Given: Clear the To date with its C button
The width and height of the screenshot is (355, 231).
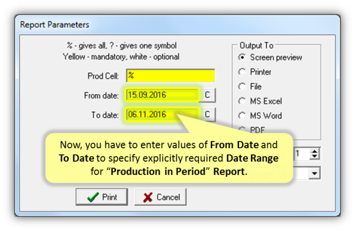Looking at the screenshot, I should [x=207, y=115].
